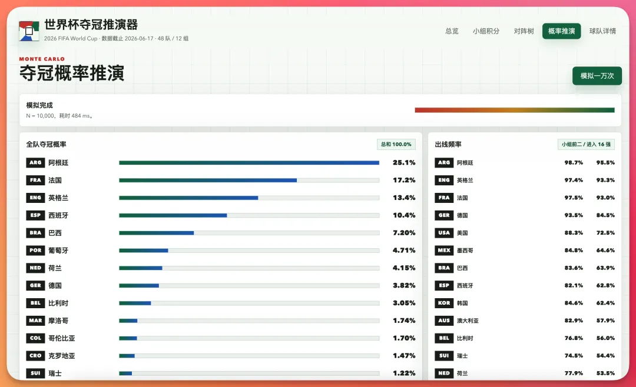Click the 4.71% value for 葡萄牙
Screen dimensions: 636x387
(404, 251)
